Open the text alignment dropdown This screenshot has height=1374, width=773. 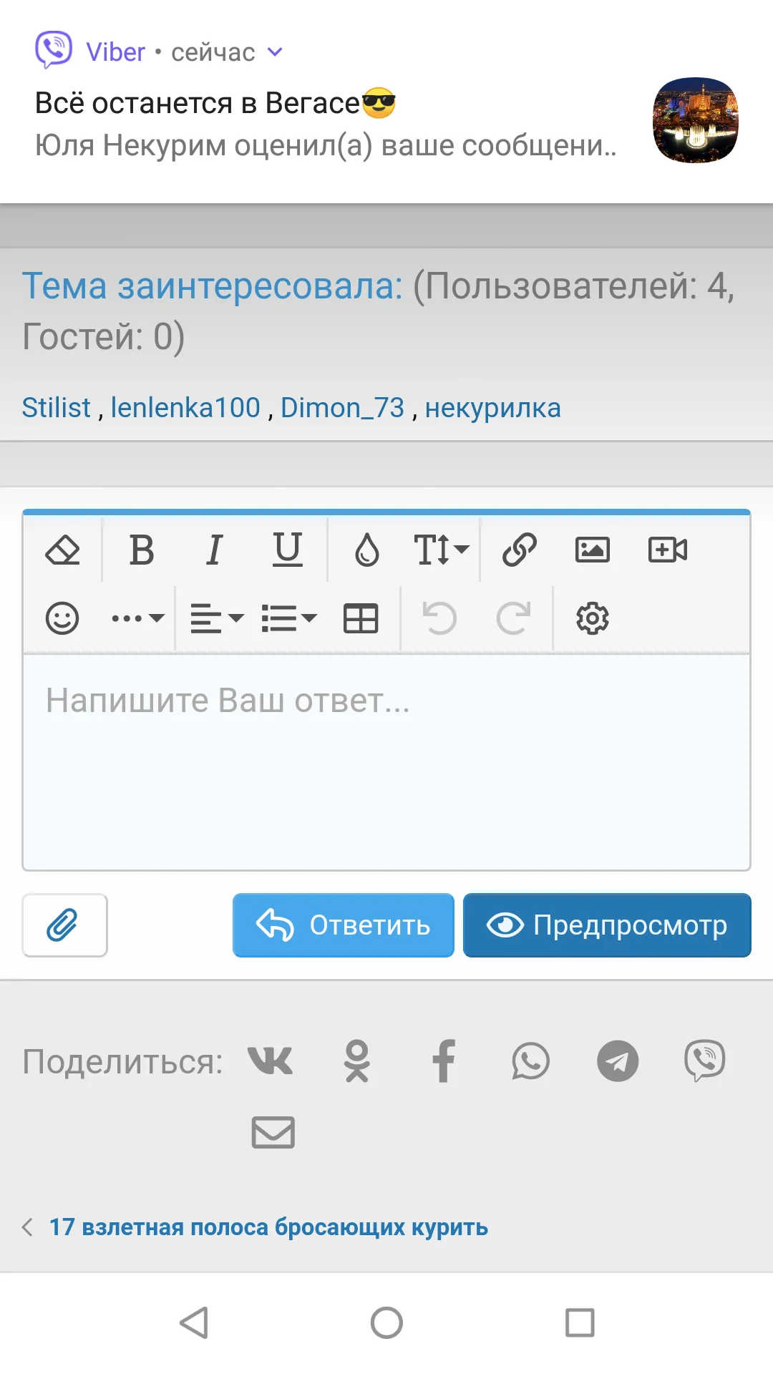[x=217, y=618]
